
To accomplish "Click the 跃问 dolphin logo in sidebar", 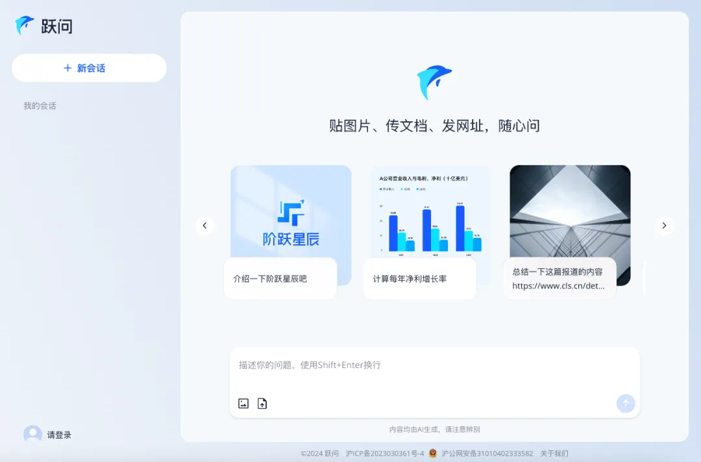I will [x=24, y=25].
